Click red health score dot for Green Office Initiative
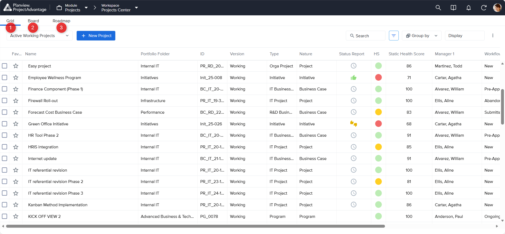The width and height of the screenshot is (505, 234). click(378, 124)
